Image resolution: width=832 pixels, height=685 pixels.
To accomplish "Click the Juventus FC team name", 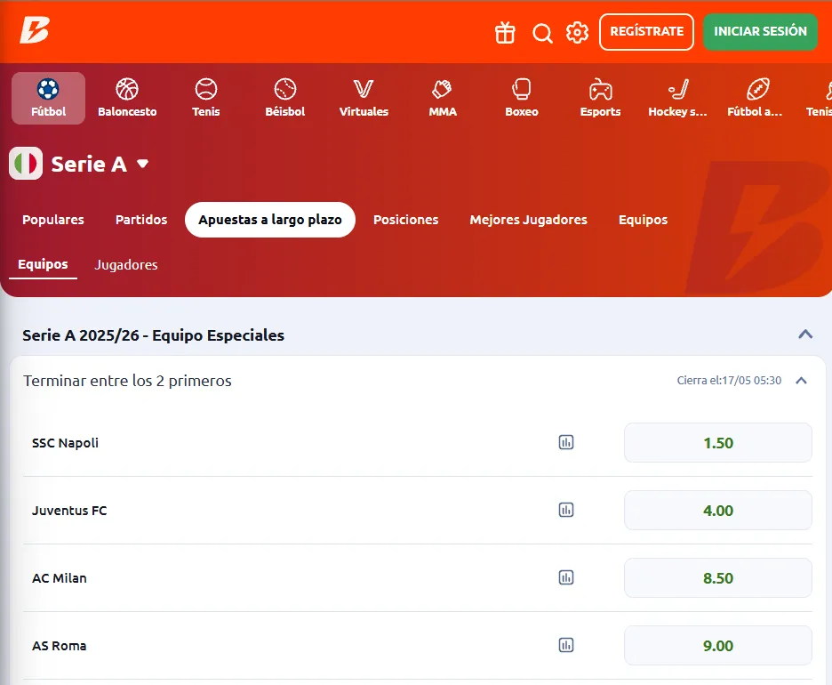I will (x=69, y=511).
